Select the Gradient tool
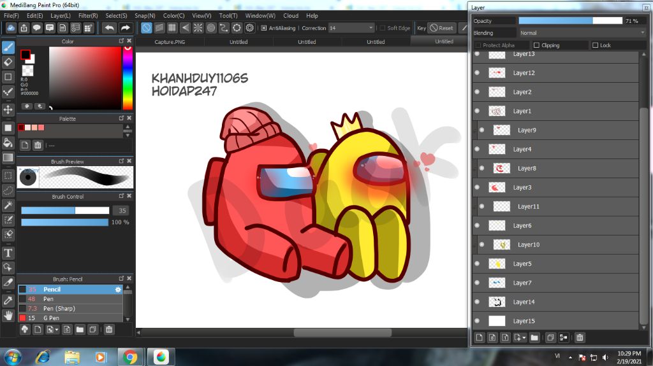 pyautogui.click(x=8, y=158)
